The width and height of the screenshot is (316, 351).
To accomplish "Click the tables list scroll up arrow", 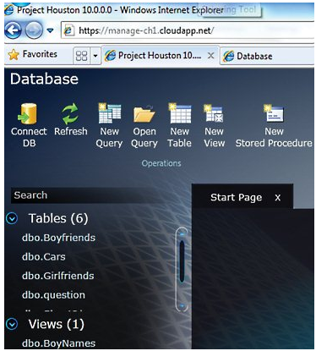I will (182, 234).
